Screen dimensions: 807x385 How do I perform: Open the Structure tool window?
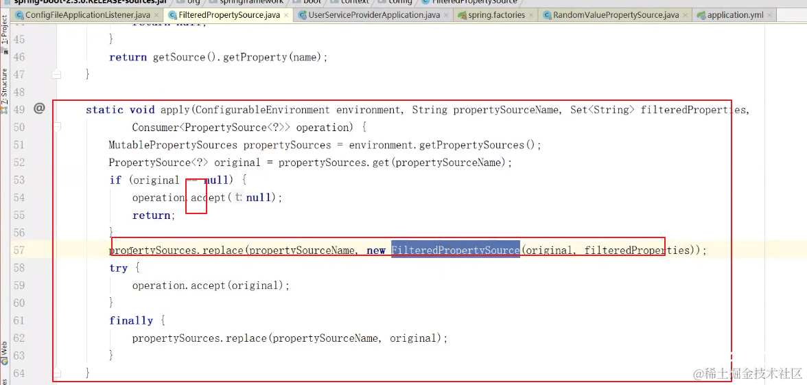coord(5,91)
